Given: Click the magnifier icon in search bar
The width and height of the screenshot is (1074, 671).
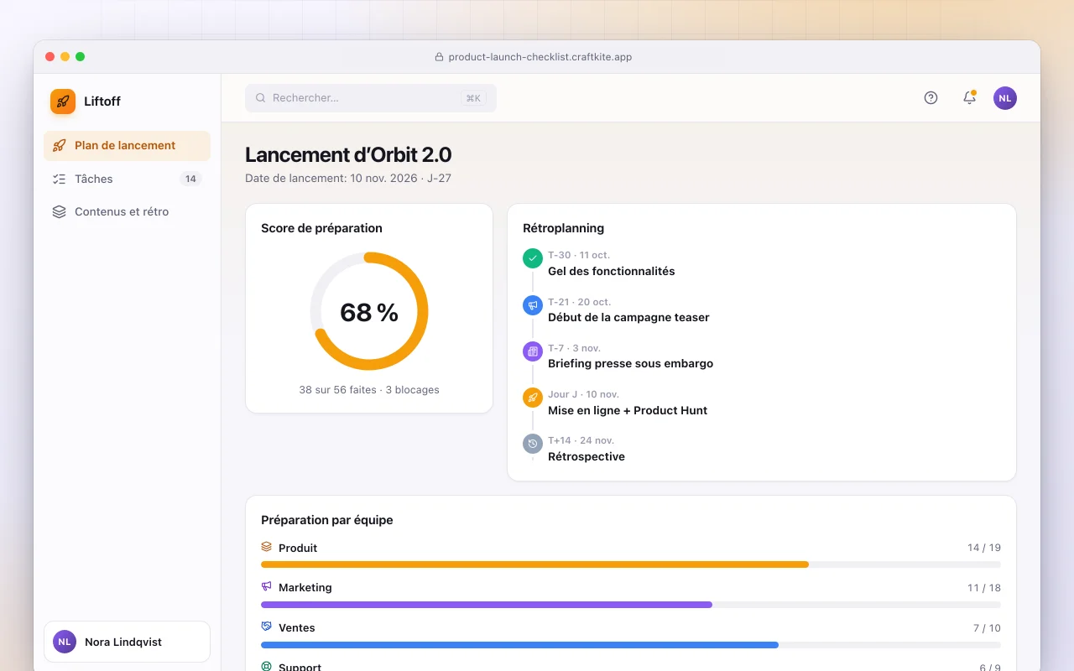Looking at the screenshot, I should (x=261, y=98).
